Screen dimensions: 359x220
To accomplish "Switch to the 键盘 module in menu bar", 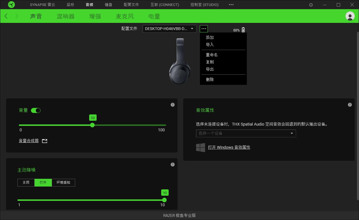I will pos(109,5).
